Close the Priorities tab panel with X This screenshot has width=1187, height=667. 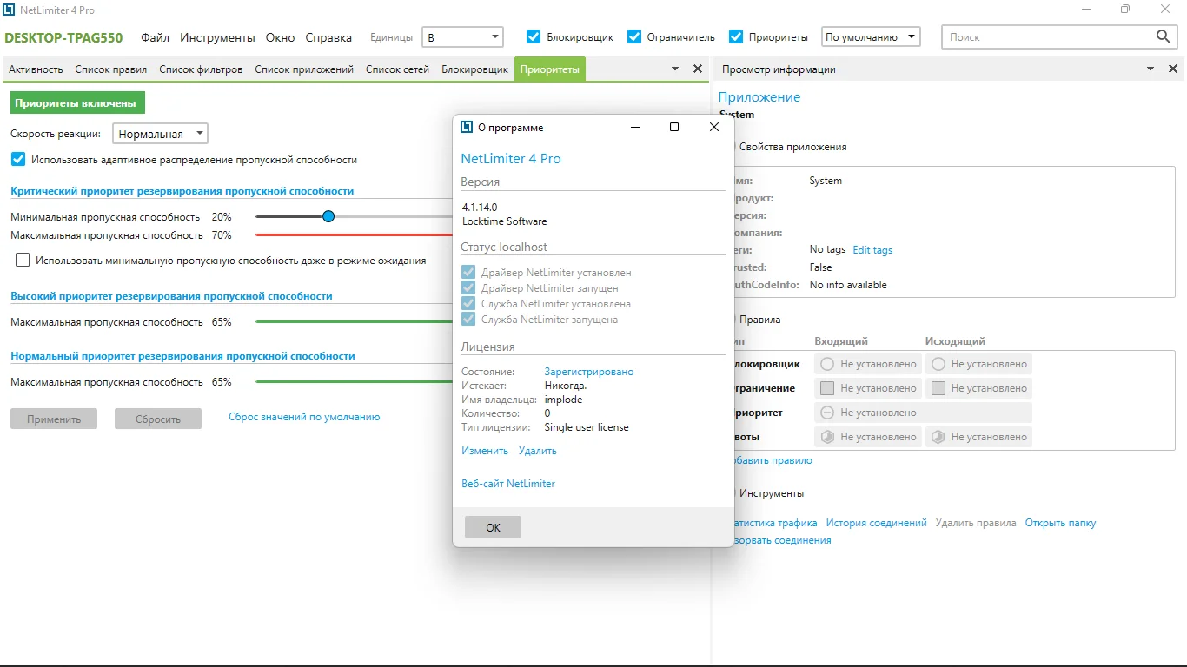pyautogui.click(x=697, y=69)
